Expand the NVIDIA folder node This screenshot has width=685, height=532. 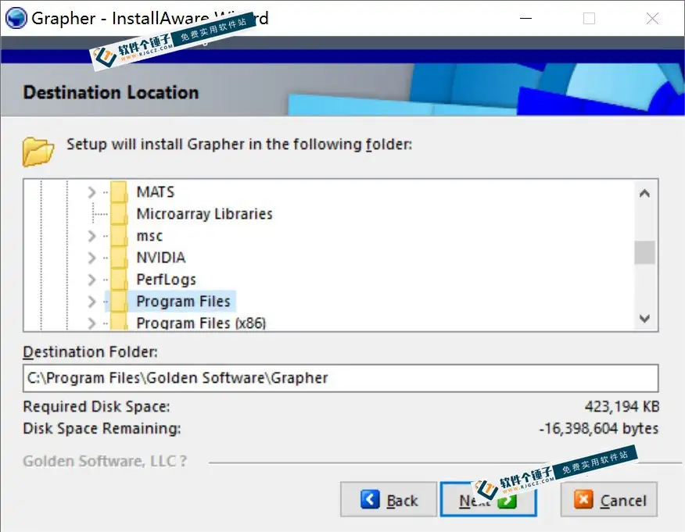[91, 258]
